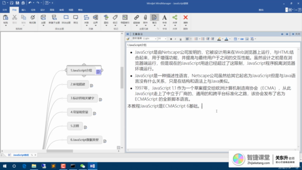This screenshot has width=302, height=170.
Task: Expand the Clear dropdown arrow
Action: click(x=185, y=25)
